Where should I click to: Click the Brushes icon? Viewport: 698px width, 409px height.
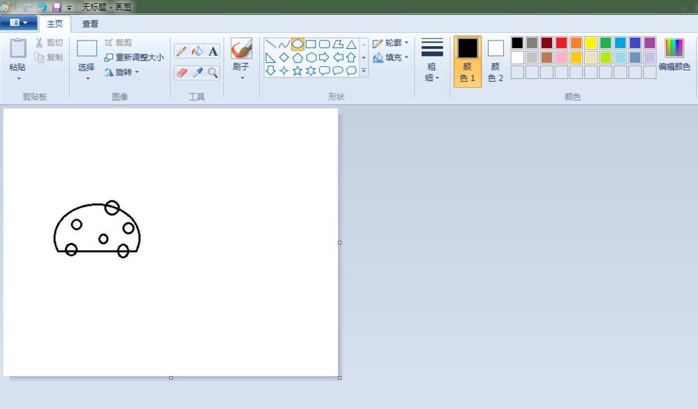pyautogui.click(x=242, y=49)
